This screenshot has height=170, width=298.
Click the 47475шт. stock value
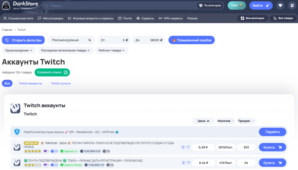click(226, 163)
